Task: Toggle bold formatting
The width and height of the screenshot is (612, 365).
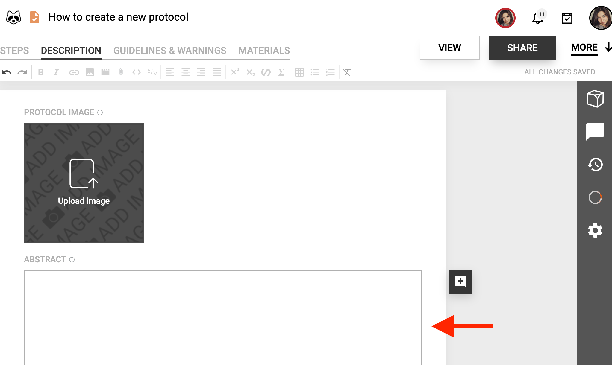Action: (41, 72)
